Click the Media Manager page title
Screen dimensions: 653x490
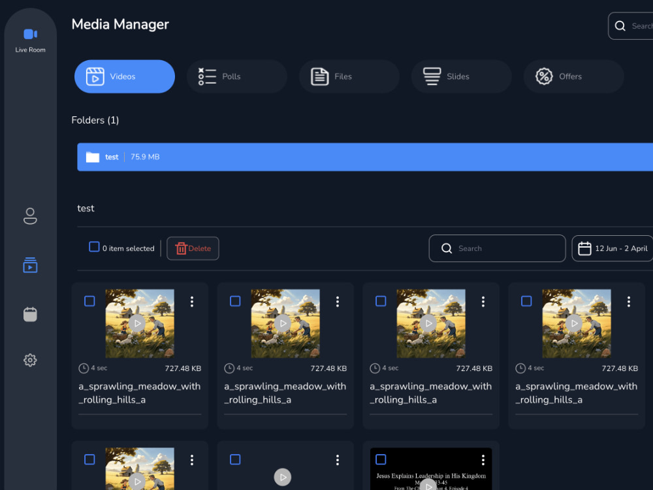click(120, 24)
